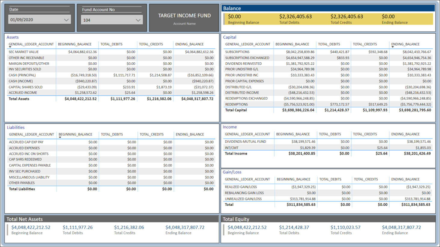The height and width of the screenshot is (247, 440).
Task: Select OTHER PAYABLES row
Action: pyautogui.click(x=112, y=183)
